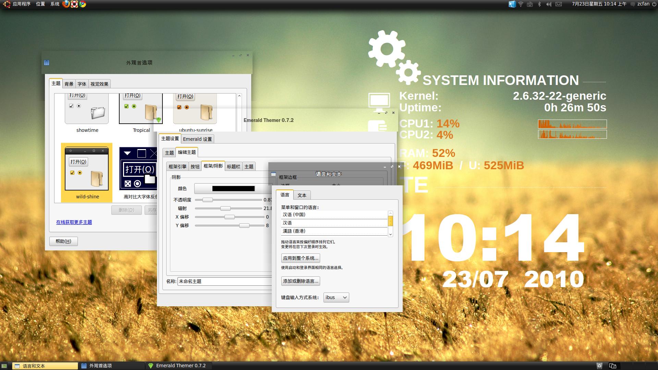Click 应用到整个系统 button
Screen dimensions: 658x370
(x=301, y=258)
